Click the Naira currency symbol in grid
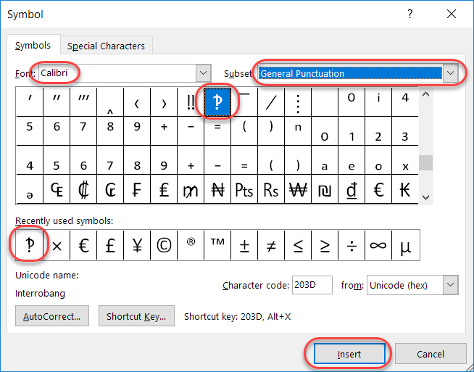The image size is (474, 372). tap(217, 191)
